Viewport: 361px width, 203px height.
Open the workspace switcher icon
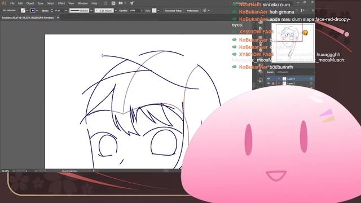[121, 3]
